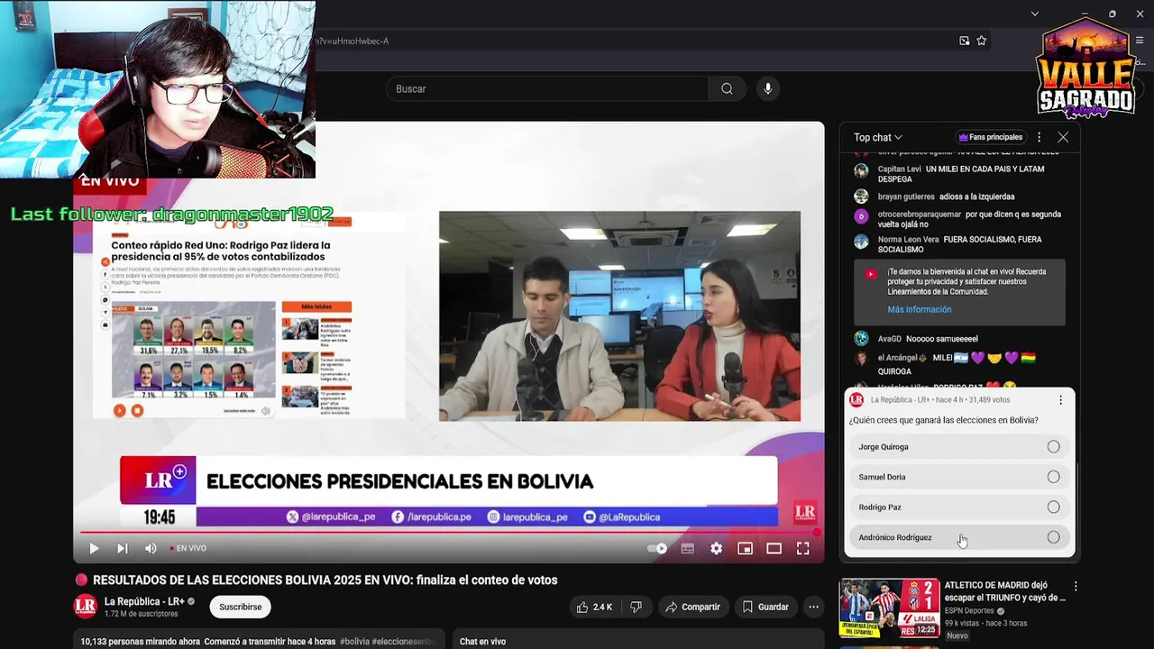Open more actions beneath the video

[x=813, y=607]
